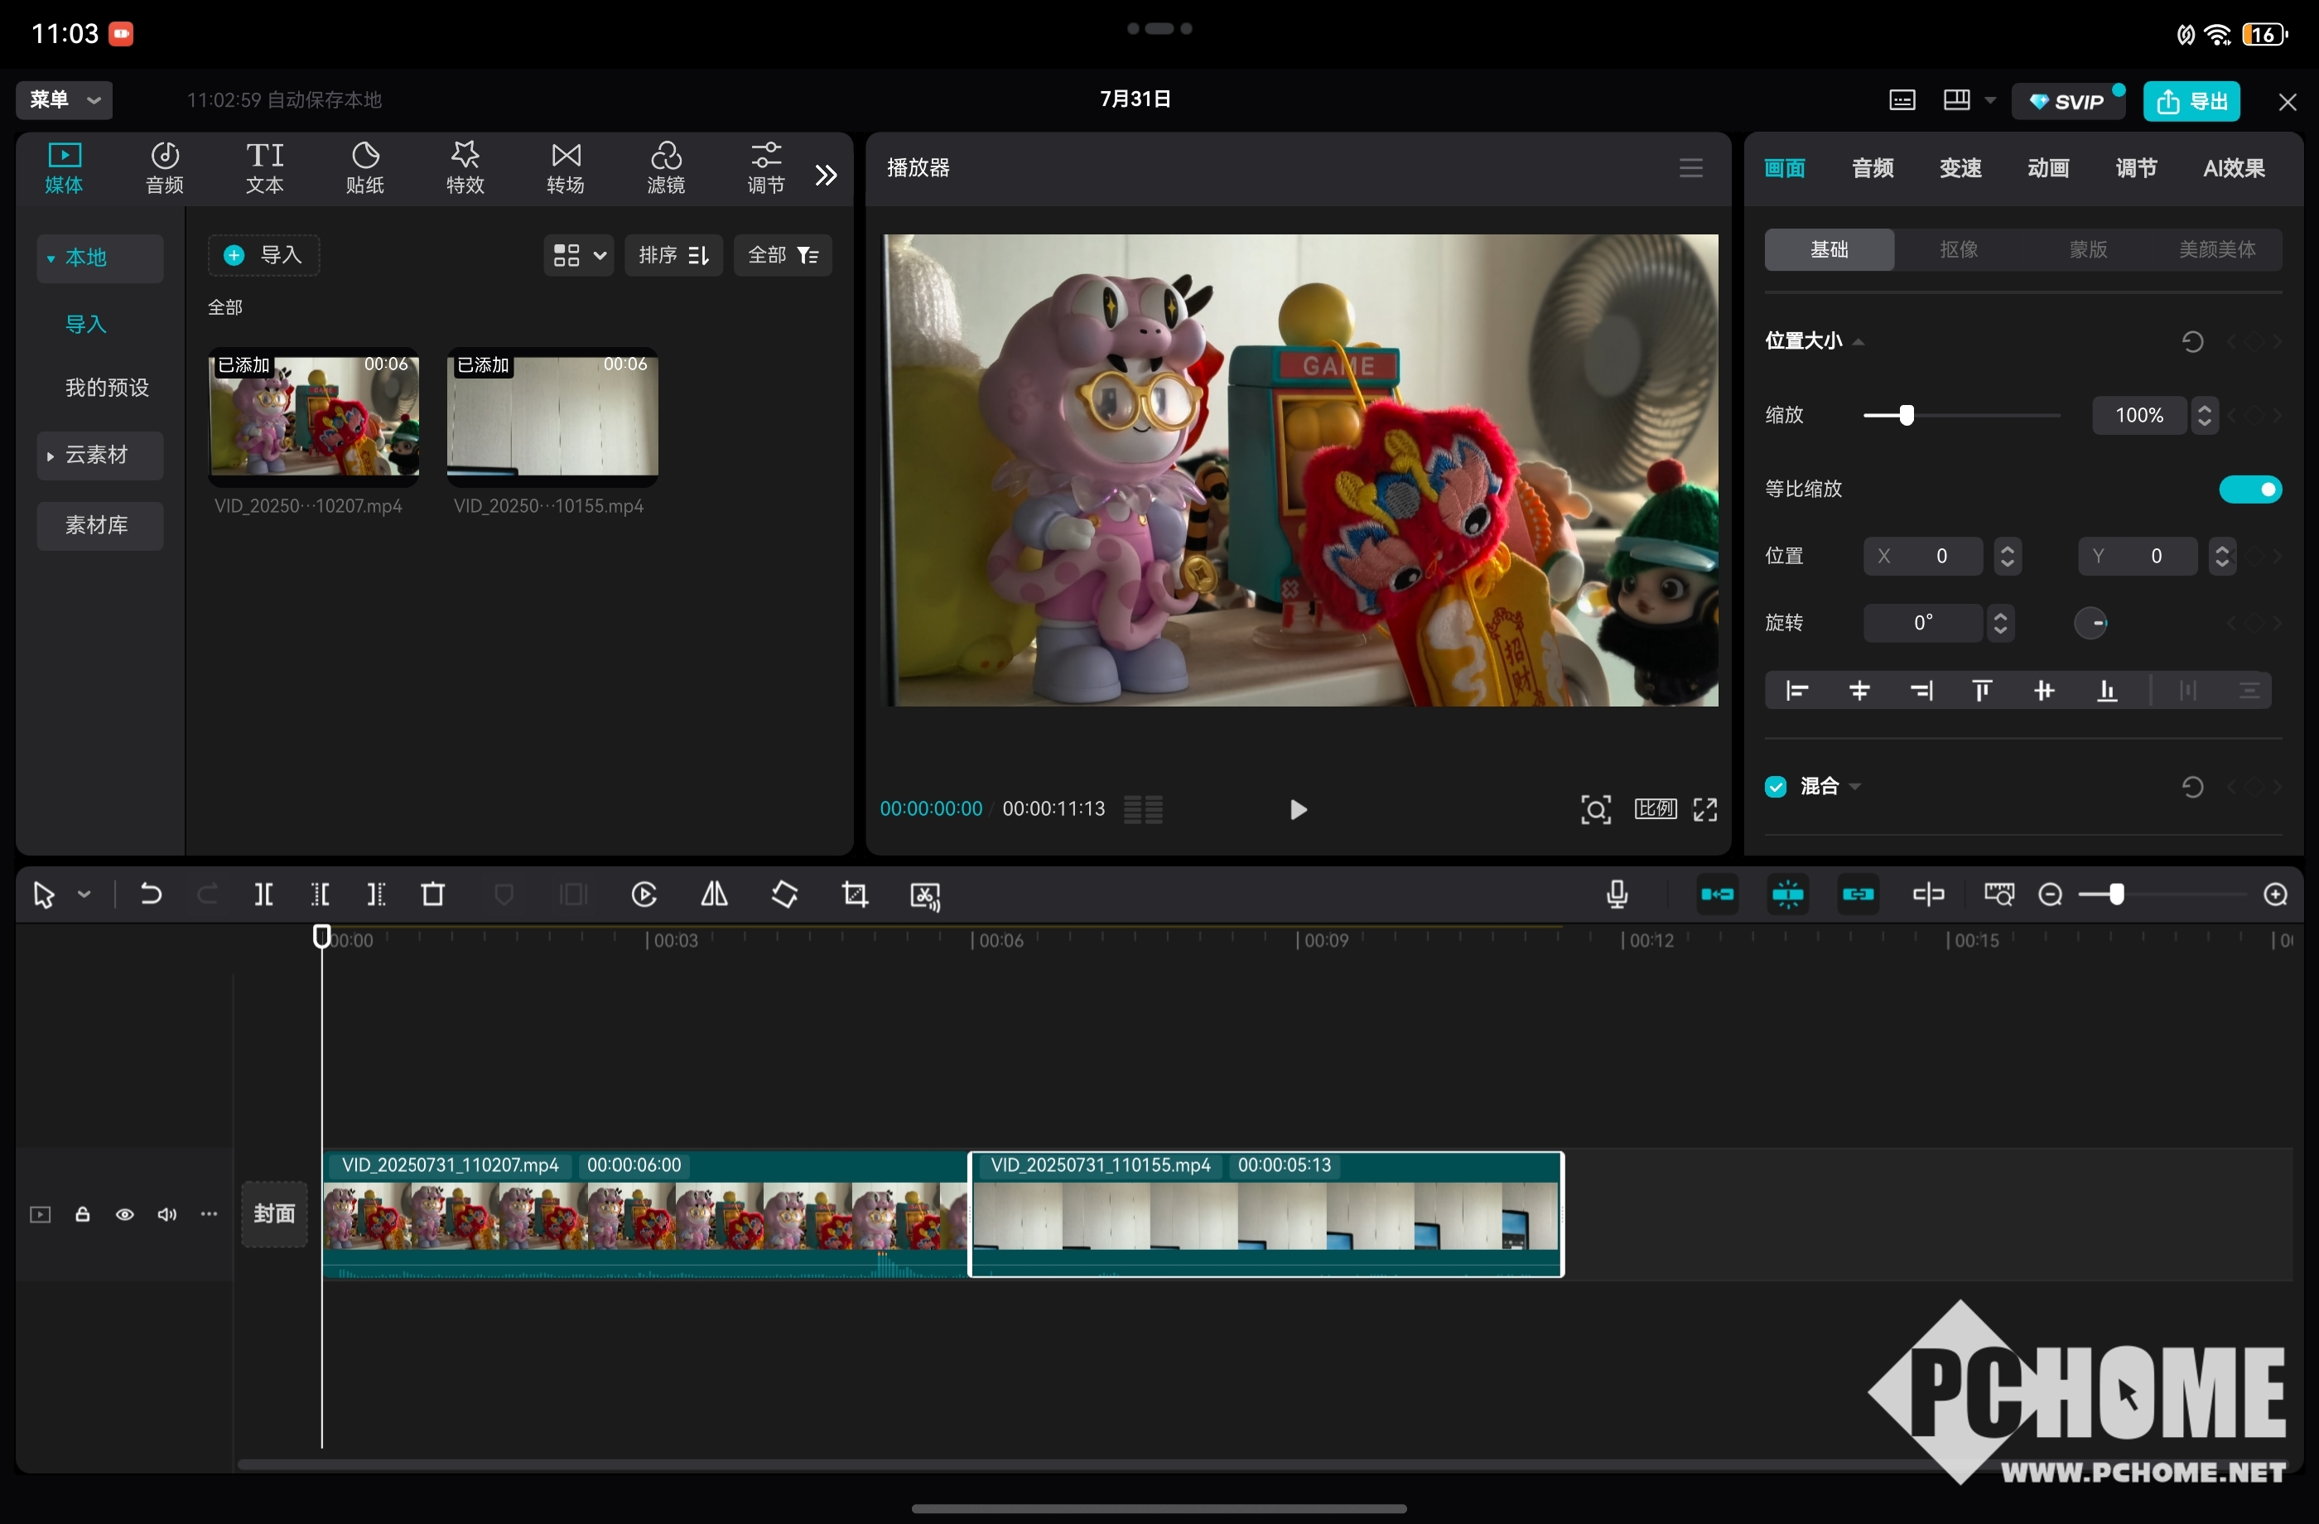Open the player panel hamburger menu
The height and width of the screenshot is (1524, 2319).
click(1690, 167)
